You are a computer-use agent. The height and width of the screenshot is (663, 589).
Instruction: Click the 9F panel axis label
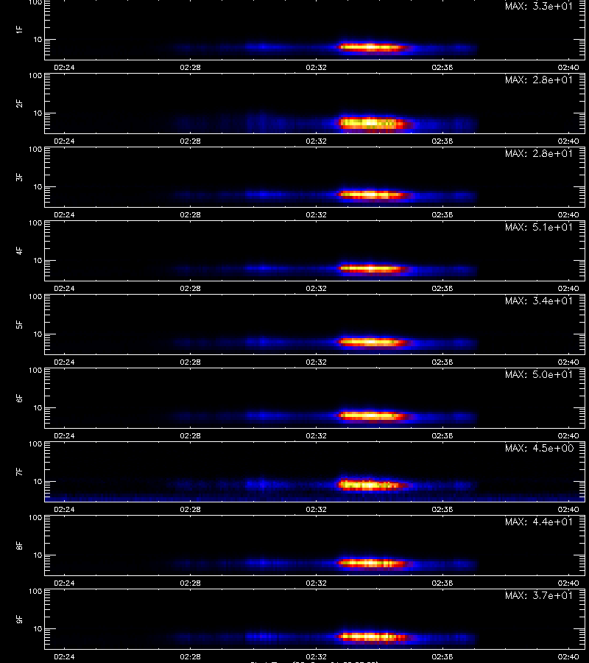tap(19, 619)
